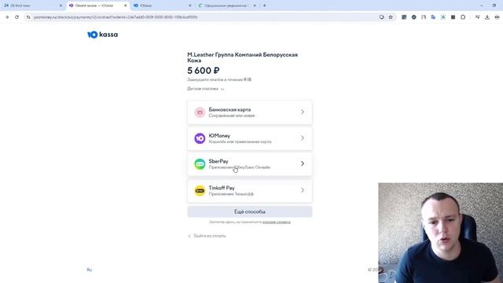Choose 'SberPay' payment method label
The image size is (503, 283).
(218, 161)
